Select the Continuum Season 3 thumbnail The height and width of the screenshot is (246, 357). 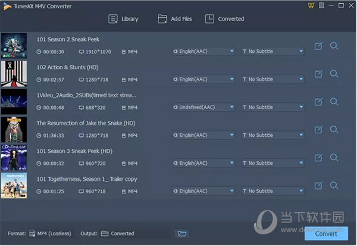pyautogui.click(x=14, y=158)
